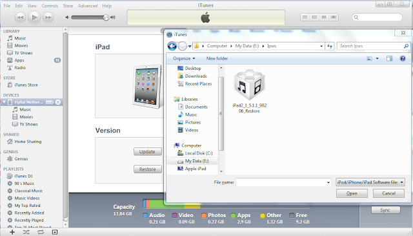Switch to Cover Flow view icon
Screen dimensions: 413x236
[x=334, y=17]
